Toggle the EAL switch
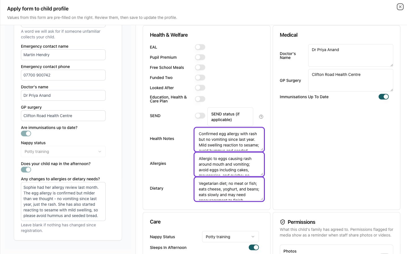Screen dimensions: 407x254 point(200,47)
